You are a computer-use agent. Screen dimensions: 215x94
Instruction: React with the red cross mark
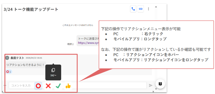pyautogui.click(x=48, y=86)
